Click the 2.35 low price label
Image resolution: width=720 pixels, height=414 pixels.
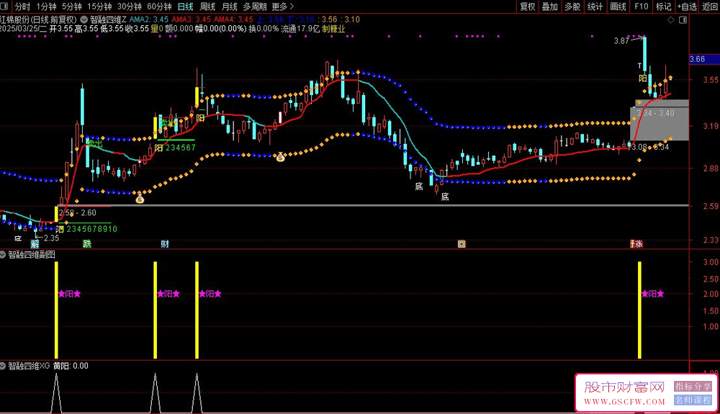[51, 238]
